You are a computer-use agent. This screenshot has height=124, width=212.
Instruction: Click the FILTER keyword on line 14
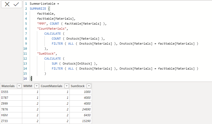pyautogui.click(x=57, y=69)
